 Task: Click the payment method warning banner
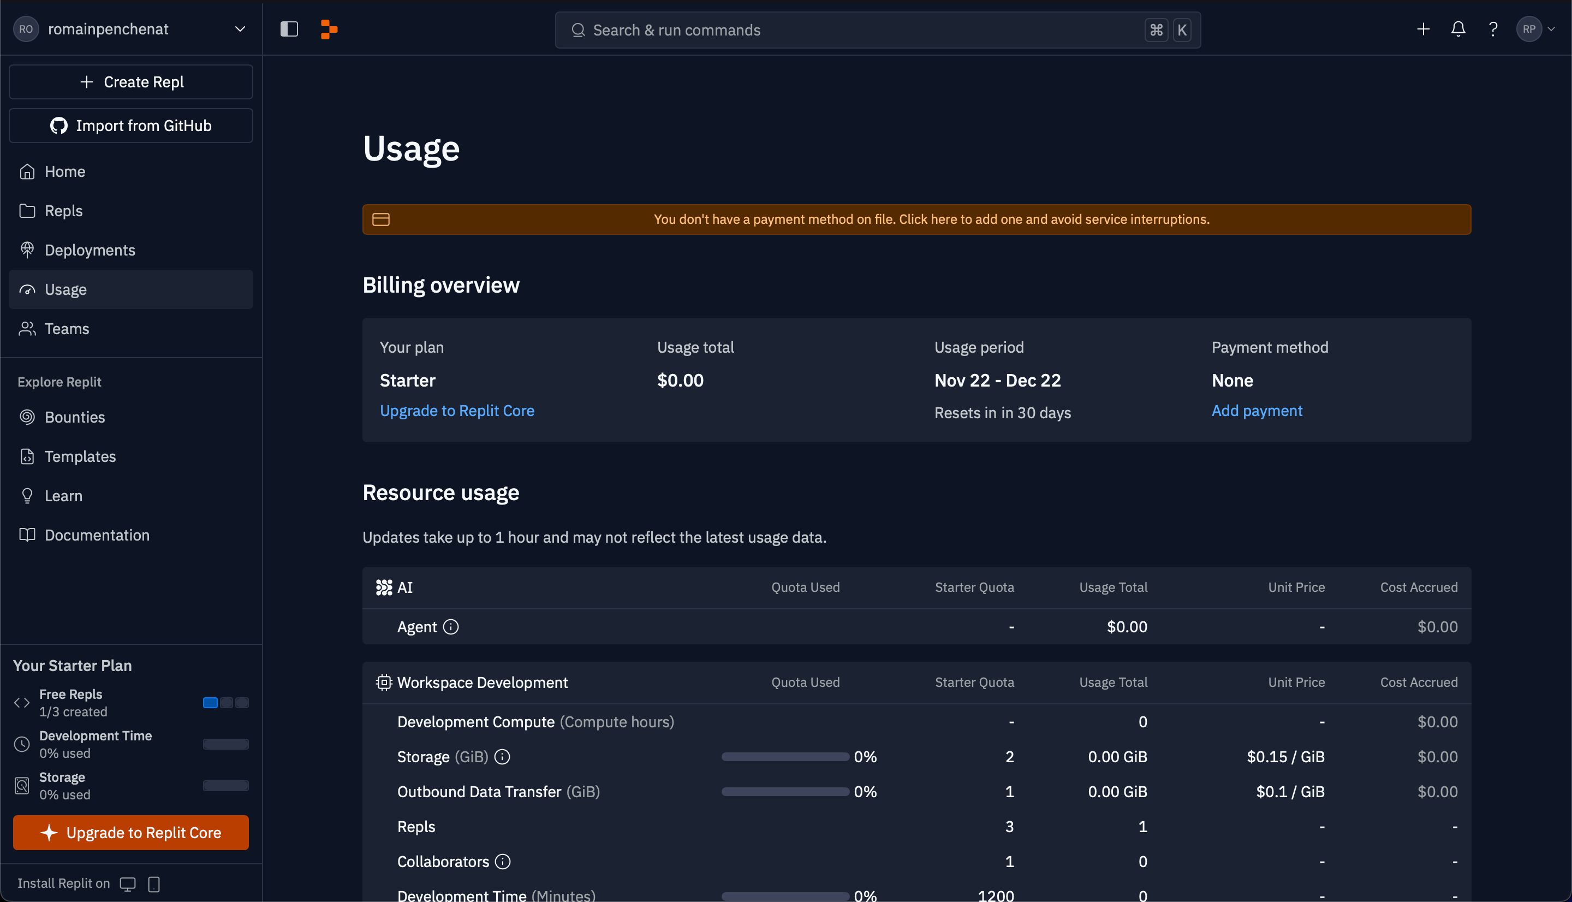(x=916, y=219)
